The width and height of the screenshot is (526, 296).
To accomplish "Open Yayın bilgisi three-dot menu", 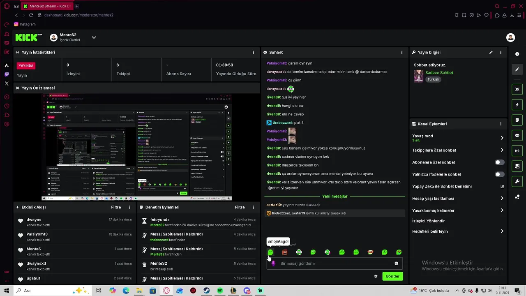I will (x=501, y=53).
